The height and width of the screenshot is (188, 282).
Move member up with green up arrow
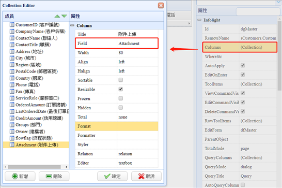coord(57,16)
